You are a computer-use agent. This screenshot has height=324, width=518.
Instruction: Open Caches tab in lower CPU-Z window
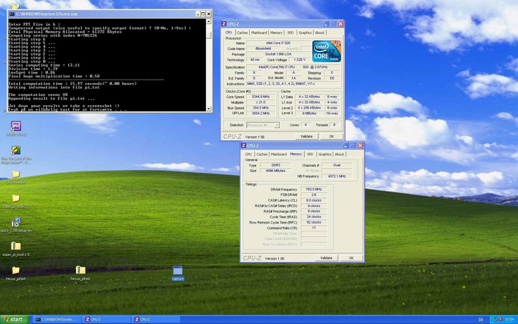(x=262, y=154)
